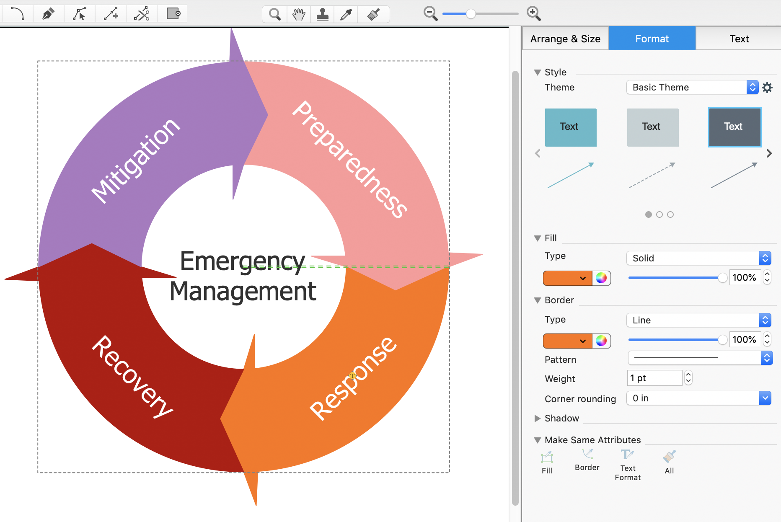Adjust the border opacity slider
This screenshot has height=522, width=781.
click(x=678, y=340)
